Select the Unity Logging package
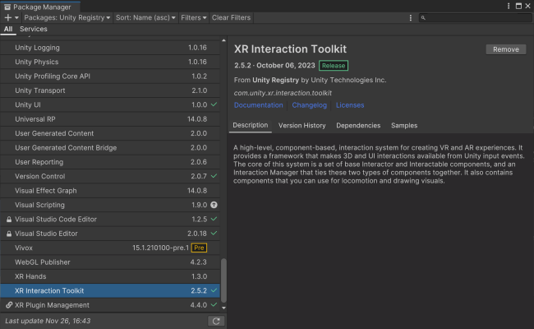The height and width of the screenshot is (329, 534). (x=110, y=48)
